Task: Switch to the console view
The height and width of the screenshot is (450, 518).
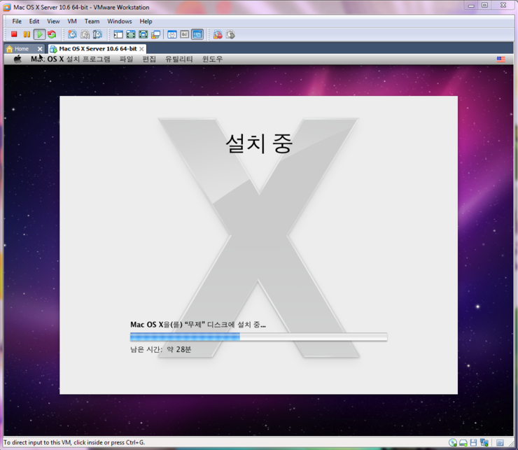Action: (x=197, y=34)
